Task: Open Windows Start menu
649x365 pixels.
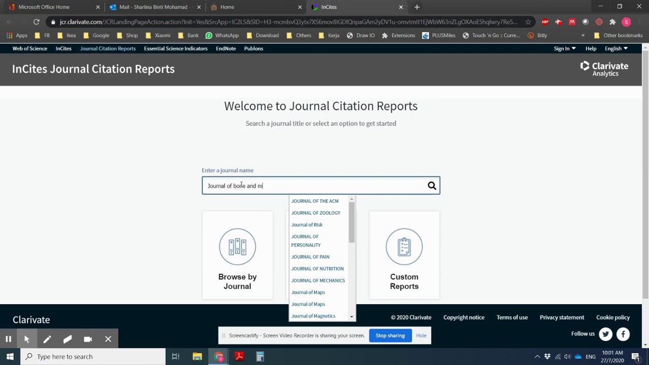Action: (x=10, y=356)
